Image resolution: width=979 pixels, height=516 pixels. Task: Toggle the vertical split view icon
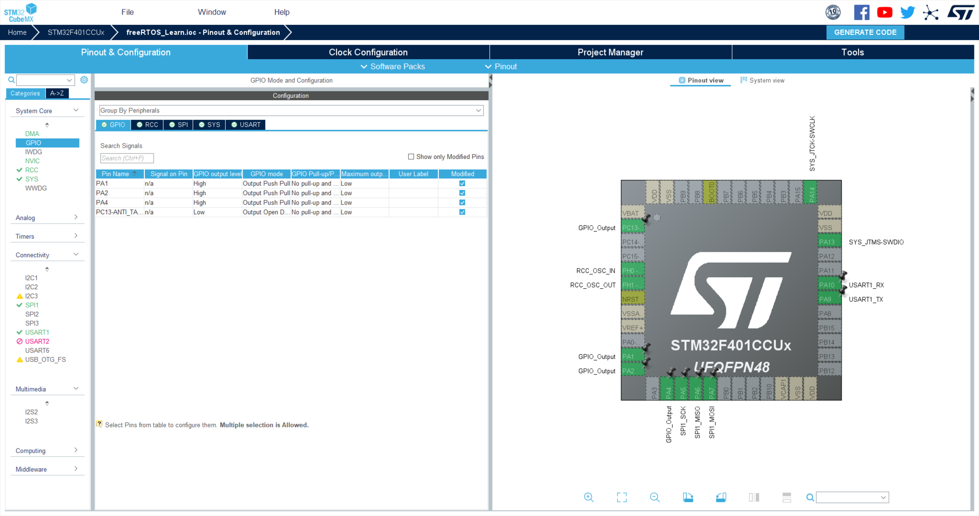point(754,497)
